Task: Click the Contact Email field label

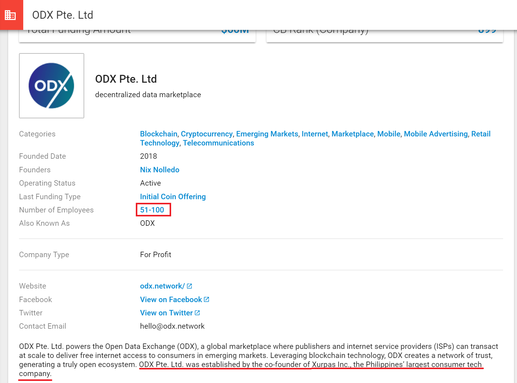Action: [43, 326]
